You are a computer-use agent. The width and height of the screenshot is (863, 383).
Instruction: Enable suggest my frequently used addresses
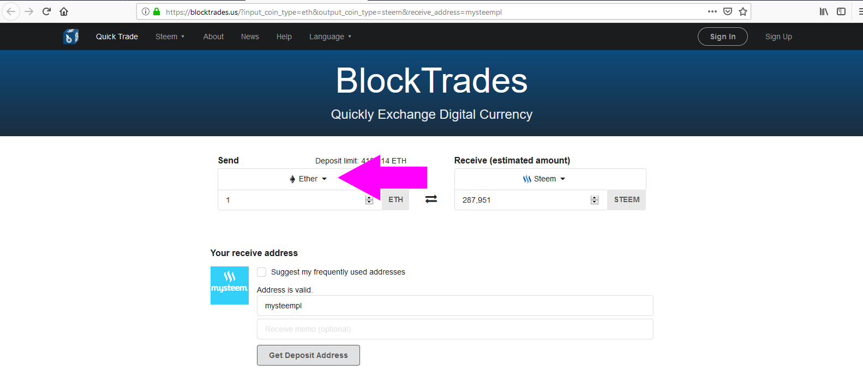[262, 272]
